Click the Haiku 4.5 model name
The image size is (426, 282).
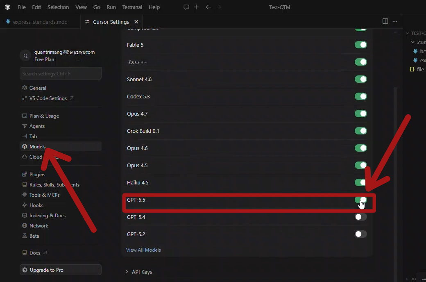pyautogui.click(x=138, y=182)
